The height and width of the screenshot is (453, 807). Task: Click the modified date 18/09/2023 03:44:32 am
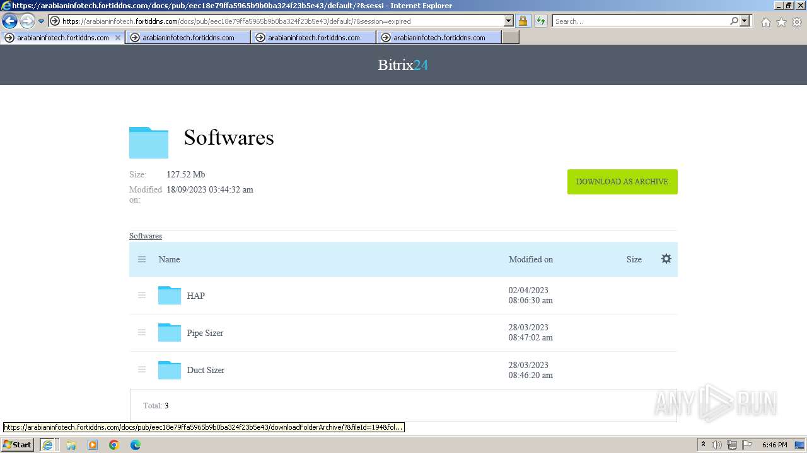pyautogui.click(x=210, y=189)
